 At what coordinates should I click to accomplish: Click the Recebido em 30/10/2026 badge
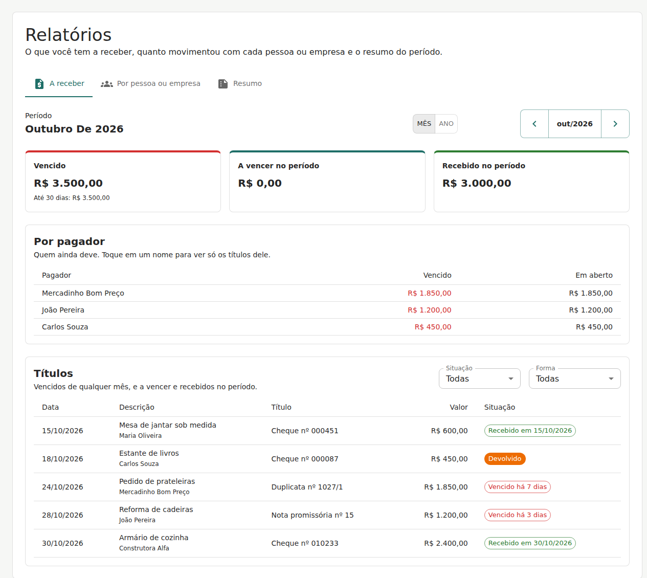point(530,543)
